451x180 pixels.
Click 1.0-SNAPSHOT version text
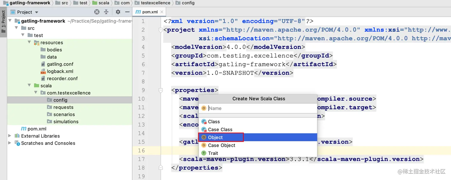pyautogui.click(x=230, y=73)
